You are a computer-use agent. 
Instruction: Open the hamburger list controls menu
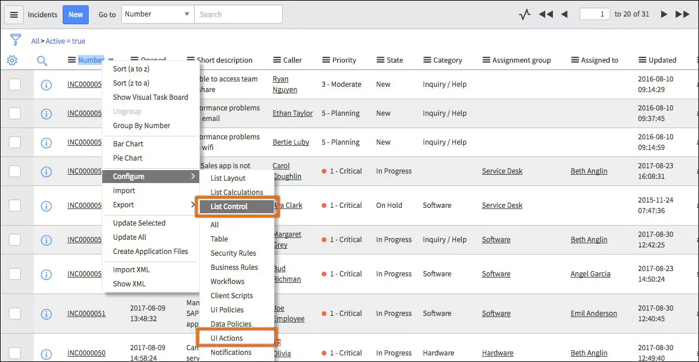pos(14,15)
